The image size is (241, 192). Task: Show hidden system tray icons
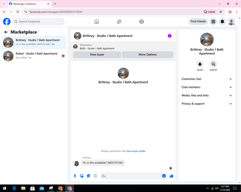208,188
